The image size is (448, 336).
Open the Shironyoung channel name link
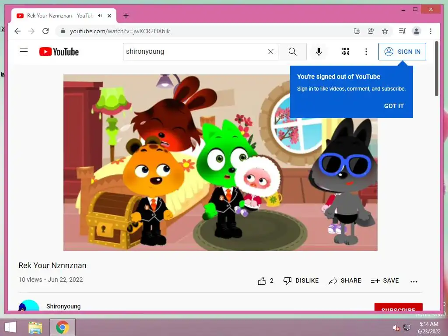(63, 306)
